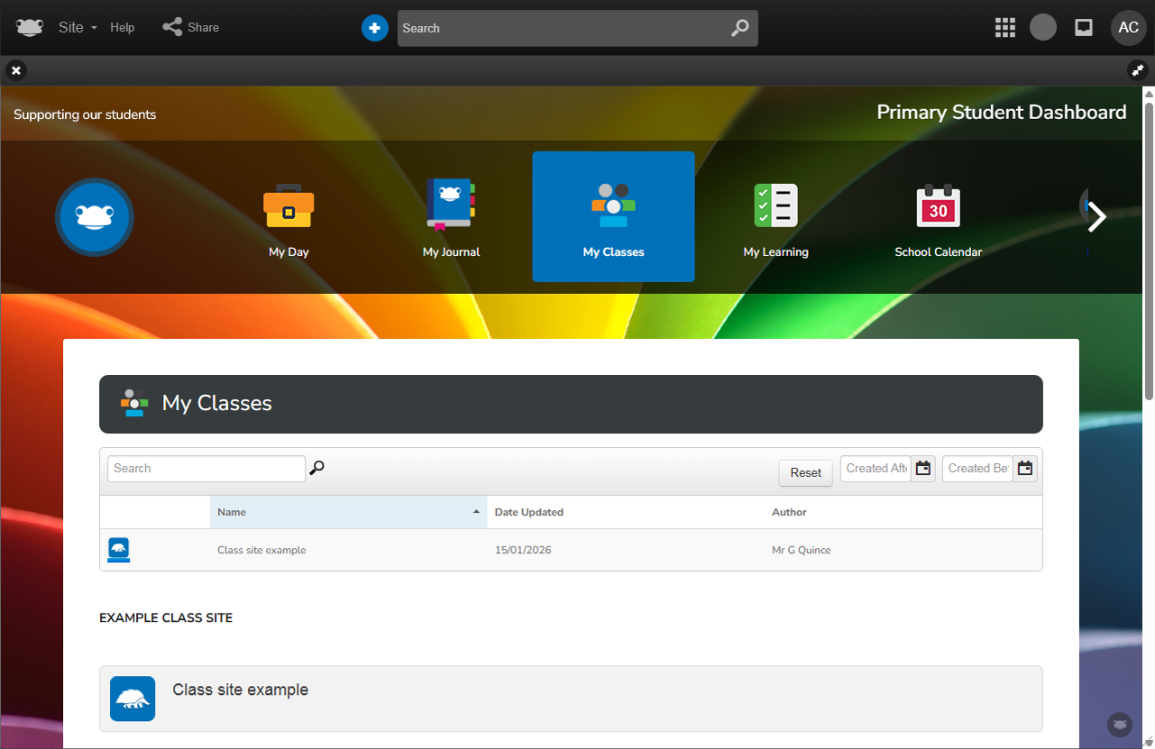Open the notifications inbox icon
The image size is (1155, 749).
click(1084, 28)
